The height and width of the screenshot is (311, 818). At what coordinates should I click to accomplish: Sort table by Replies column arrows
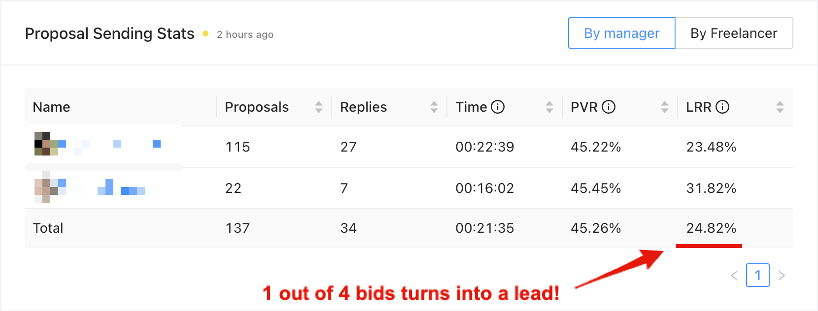pyautogui.click(x=434, y=107)
